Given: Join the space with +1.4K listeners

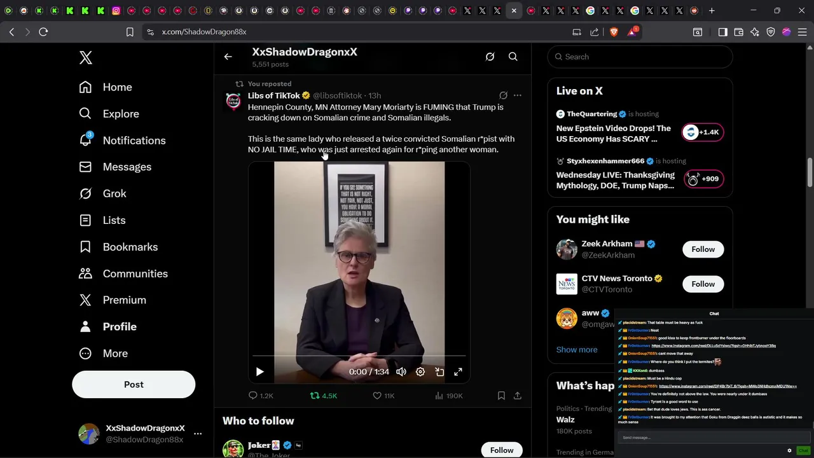Looking at the screenshot, I should [702, 132].
